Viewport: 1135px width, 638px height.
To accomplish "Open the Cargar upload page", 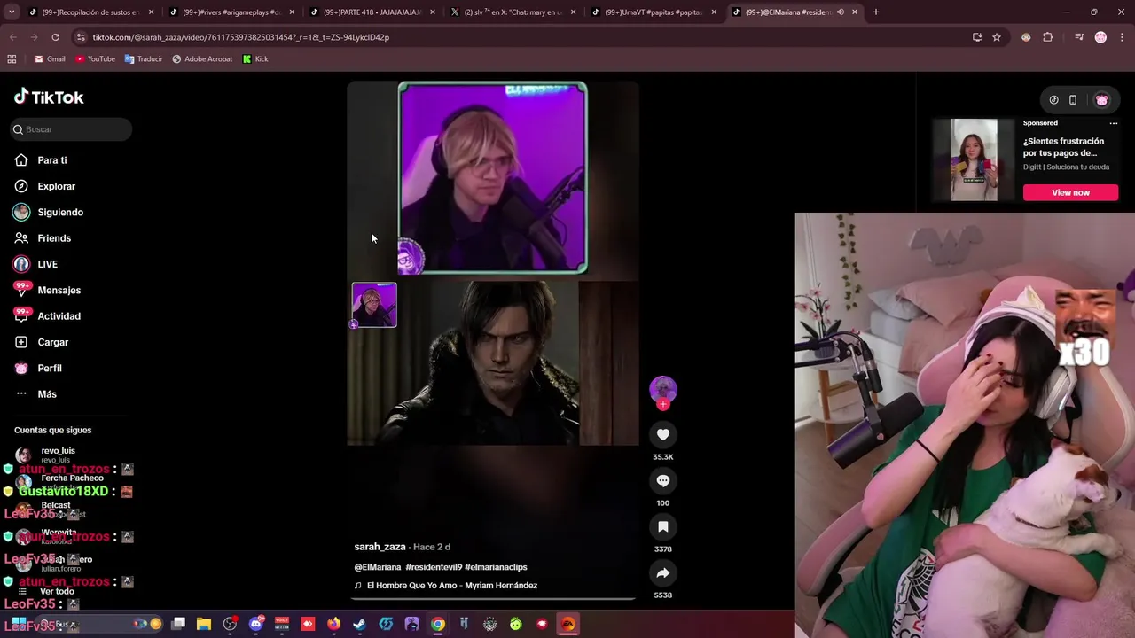I will [x=41, y=342].
